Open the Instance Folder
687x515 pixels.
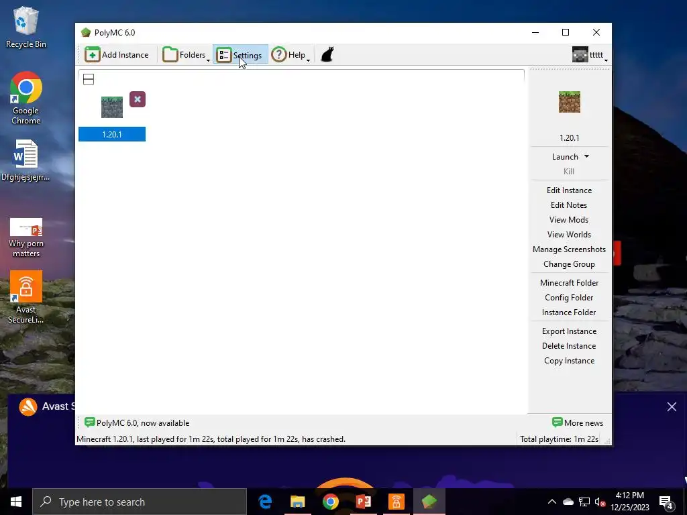pos(569,312)
